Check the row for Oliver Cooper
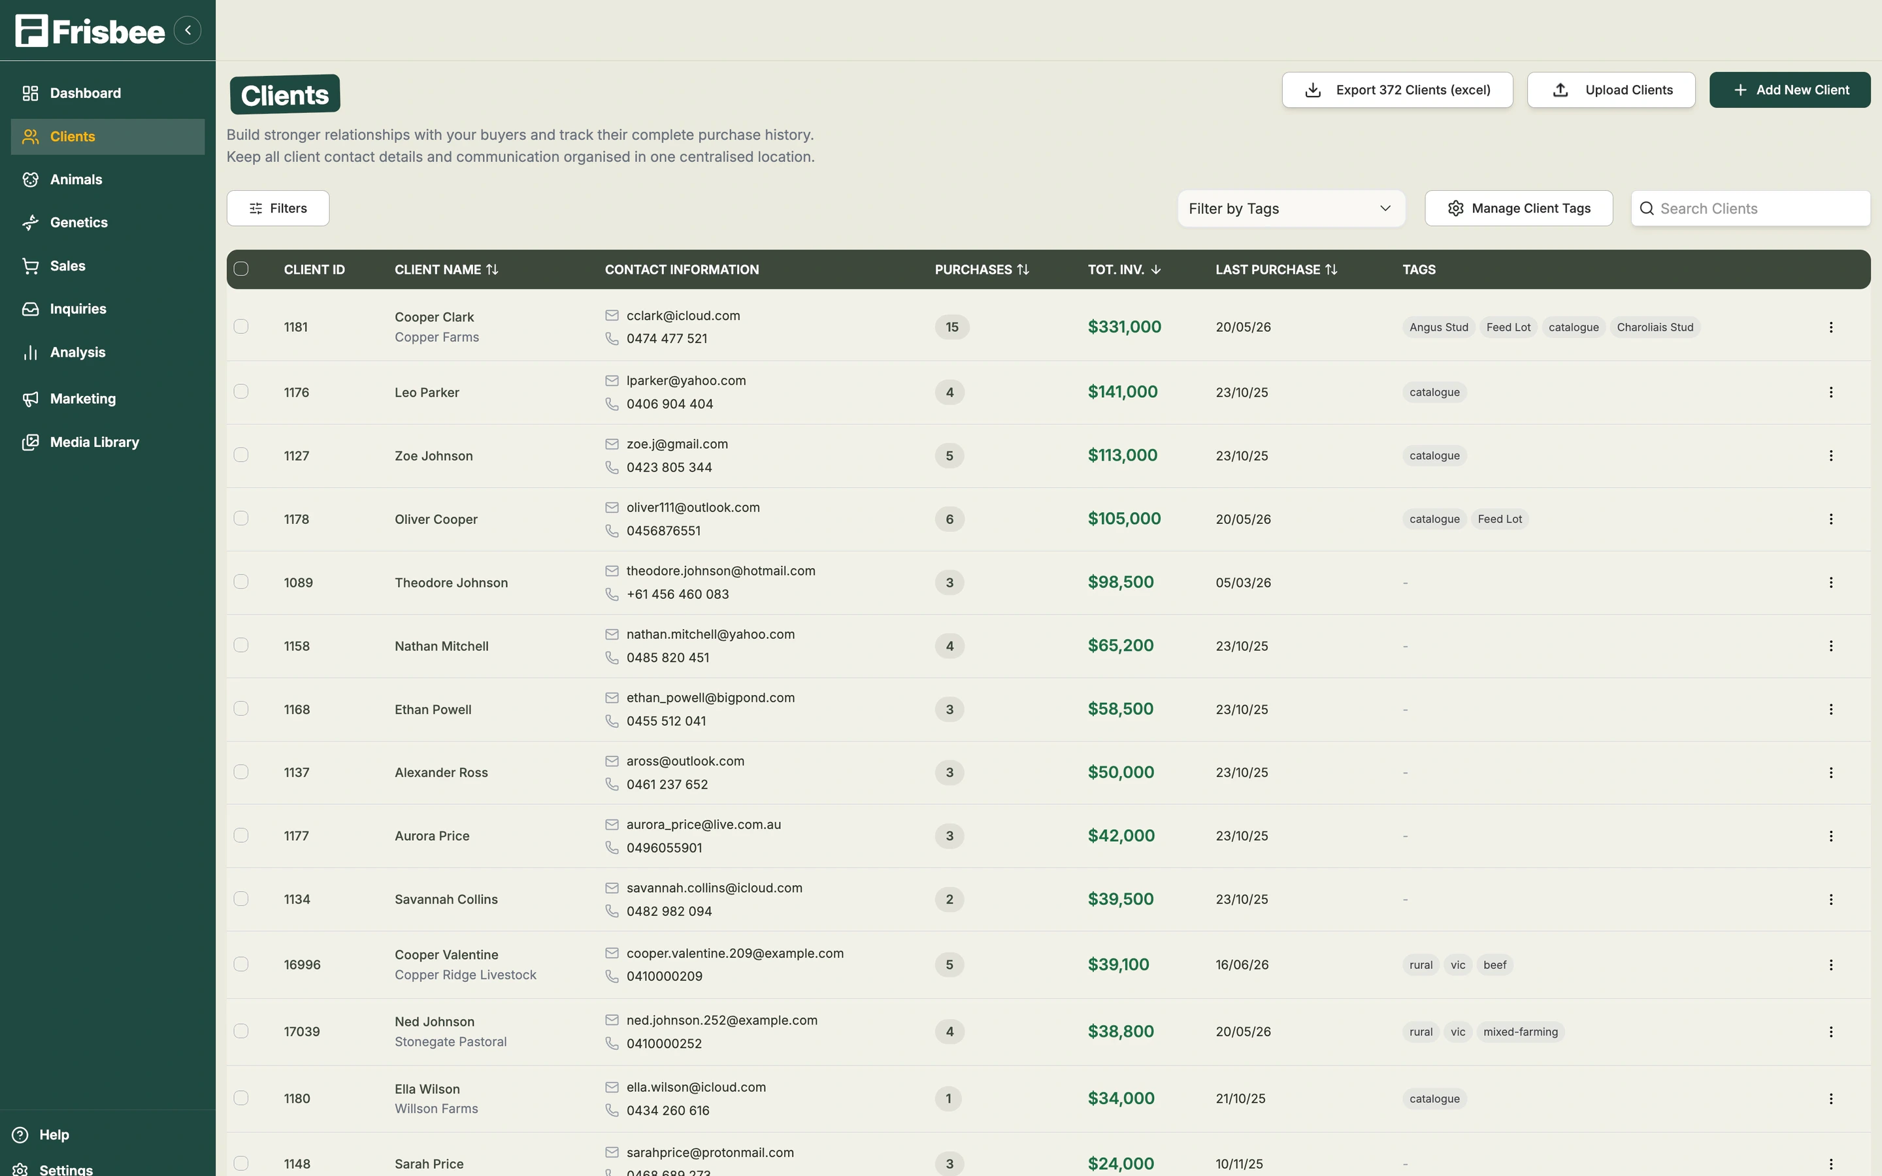 241,518
